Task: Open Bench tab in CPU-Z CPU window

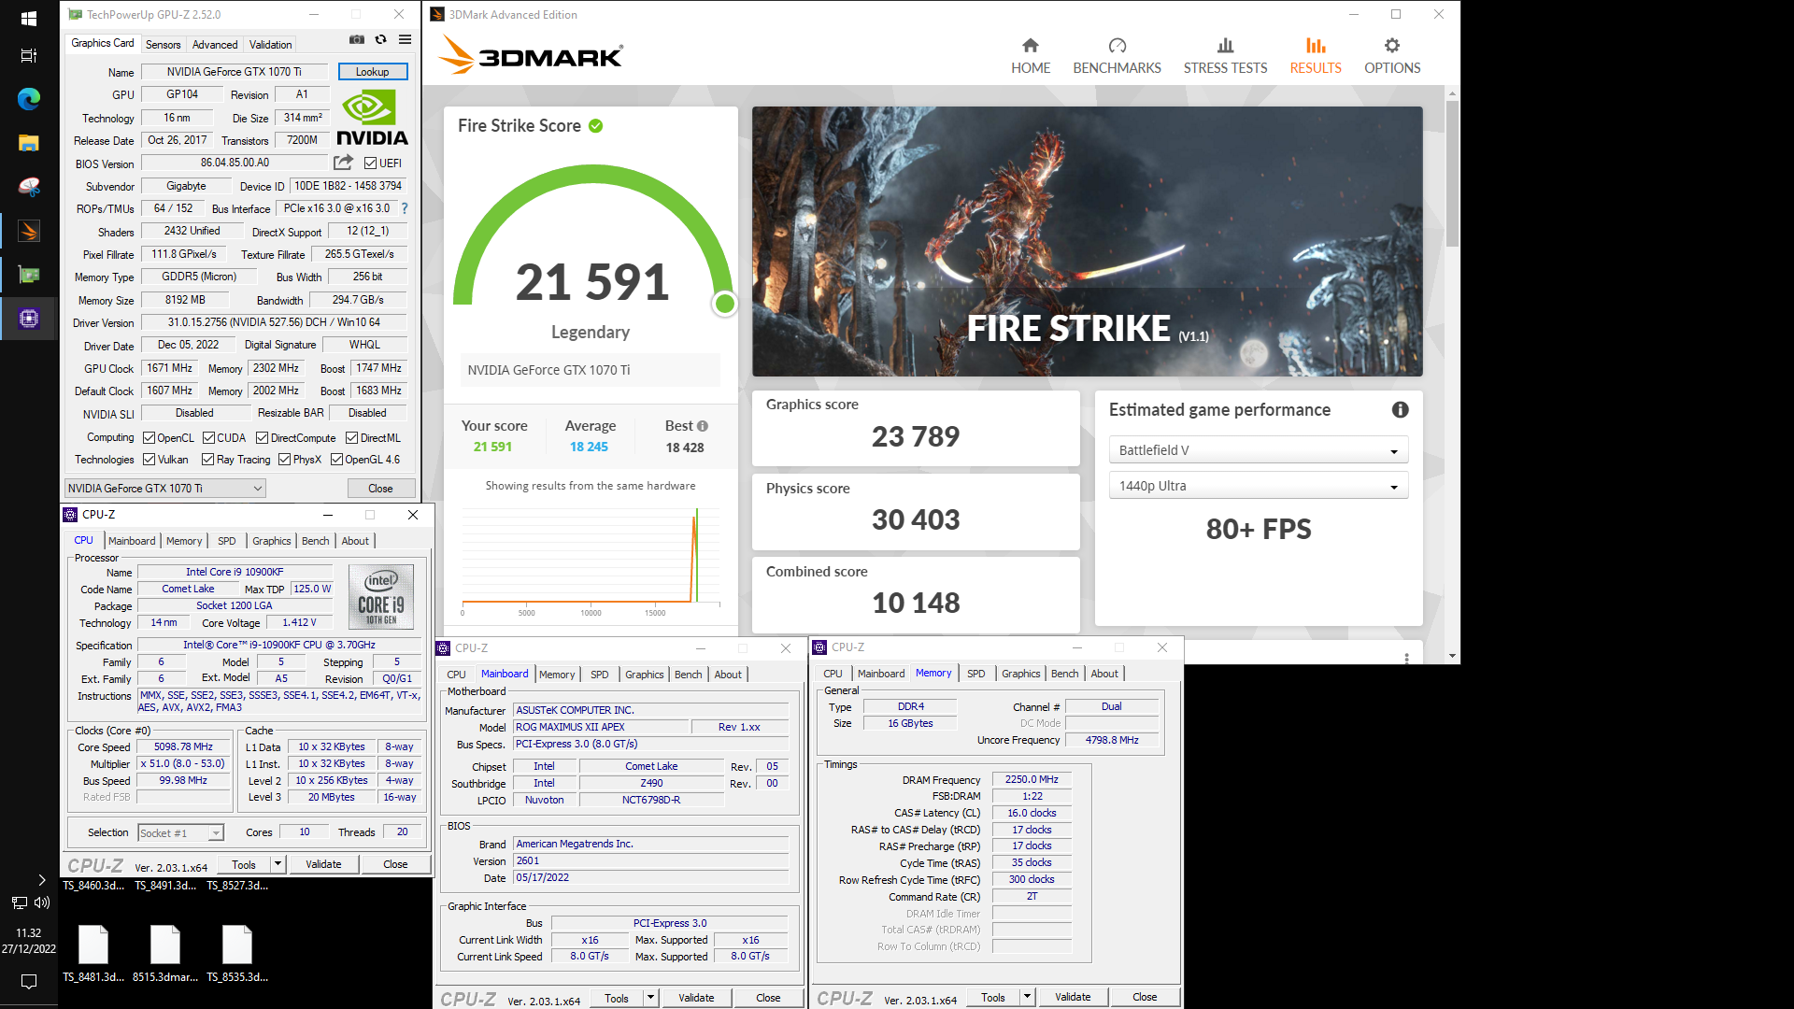Action: click(316, 541)
